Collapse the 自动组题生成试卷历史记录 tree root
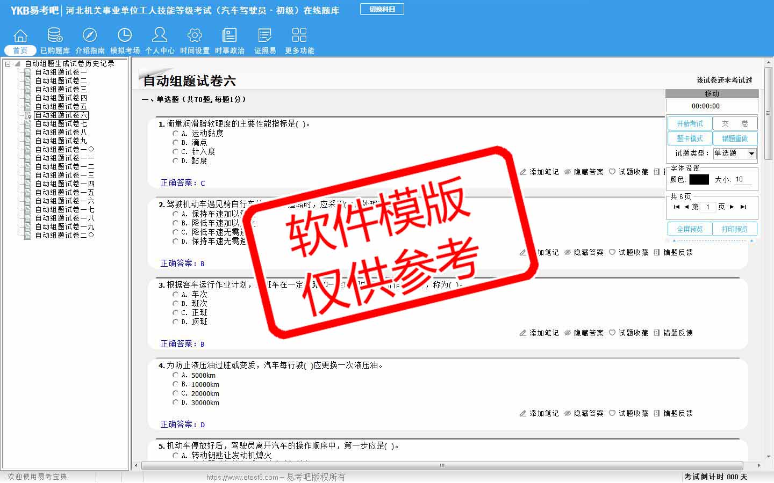Viewport: 774px width, 483px height. pyautogui.click(x=8, y=63)
